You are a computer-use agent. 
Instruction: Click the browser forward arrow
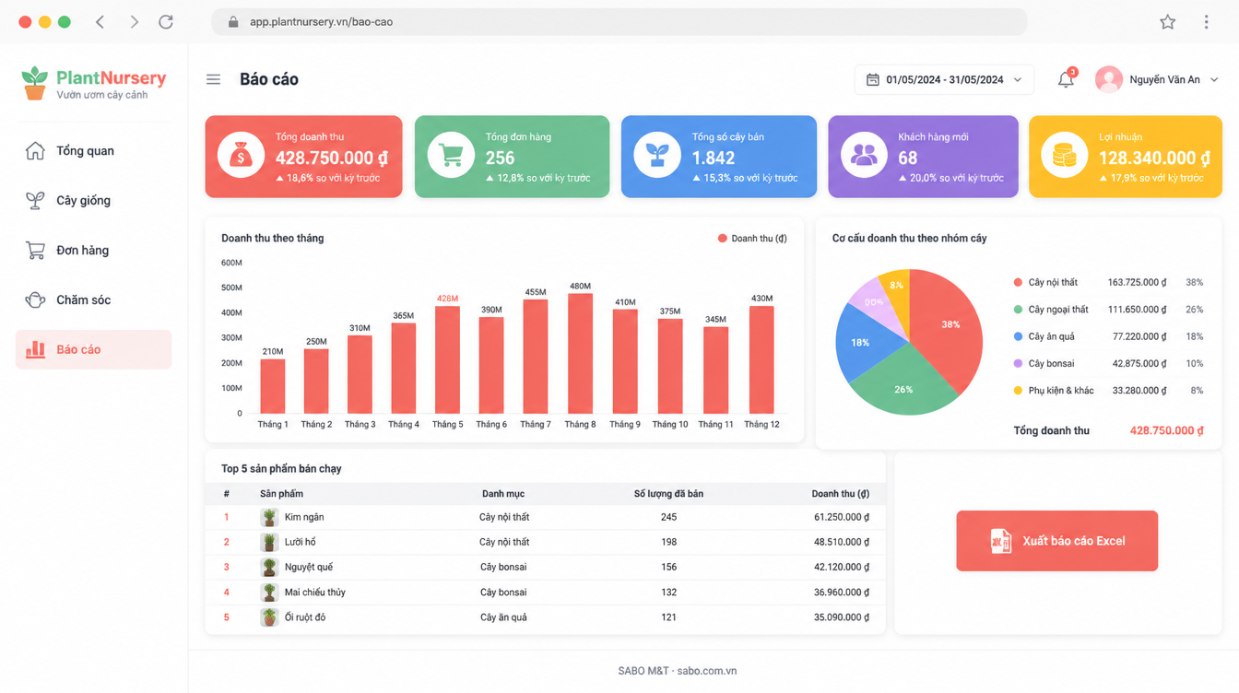click(134, 21)
